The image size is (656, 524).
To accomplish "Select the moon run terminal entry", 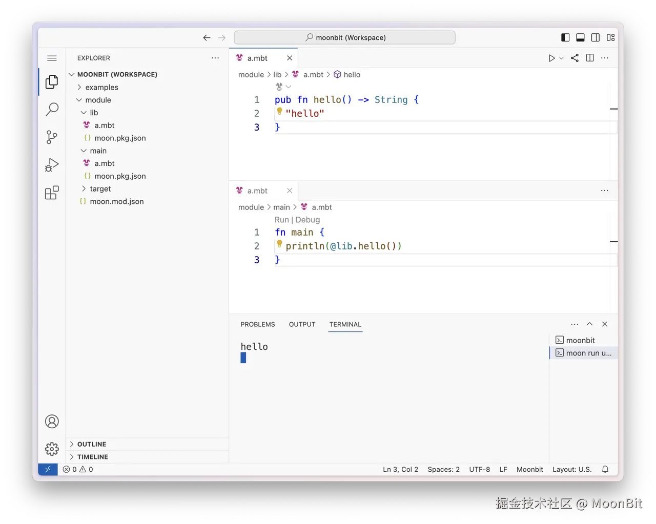I will (583, 353).
